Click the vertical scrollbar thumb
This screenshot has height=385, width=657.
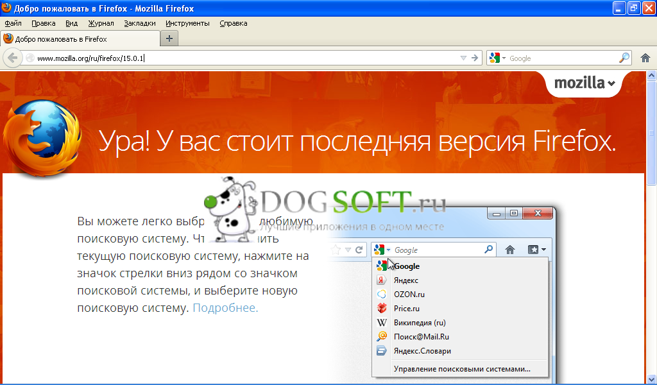(x=651, y=132)
